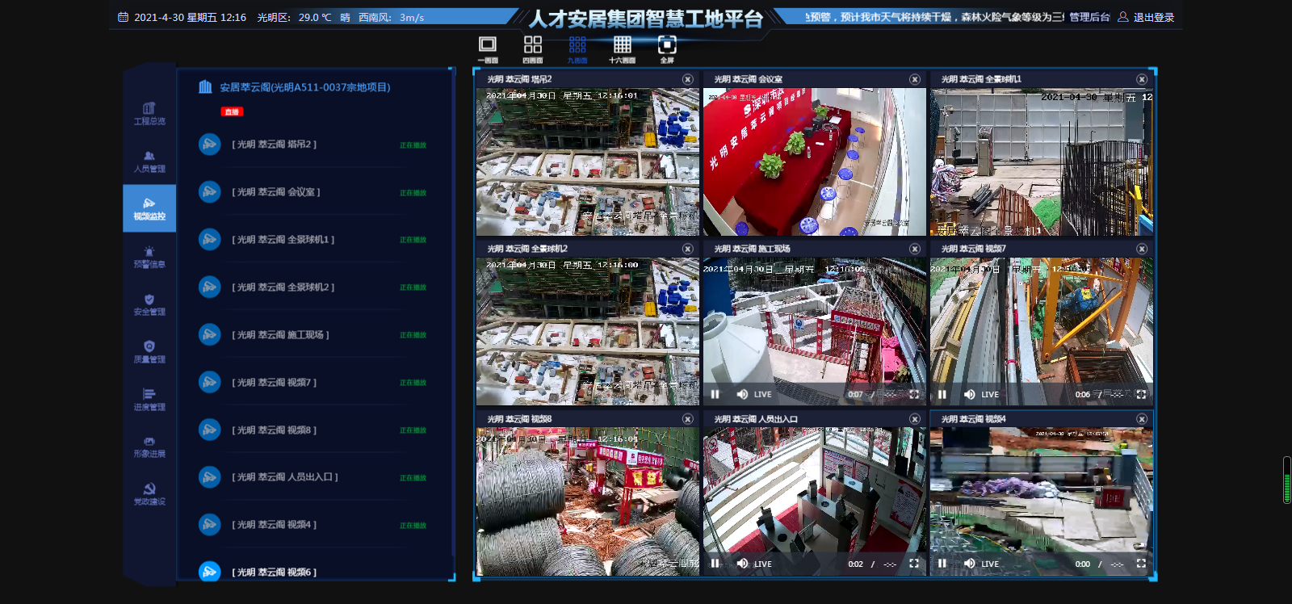Screen dimensions: 1292x604
Task: Open 工程总览 in the sidebar
Action: pyautogui.click(x=149, y=114)
